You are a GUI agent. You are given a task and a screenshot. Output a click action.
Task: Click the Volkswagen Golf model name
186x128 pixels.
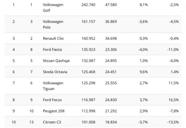(53, 7)
